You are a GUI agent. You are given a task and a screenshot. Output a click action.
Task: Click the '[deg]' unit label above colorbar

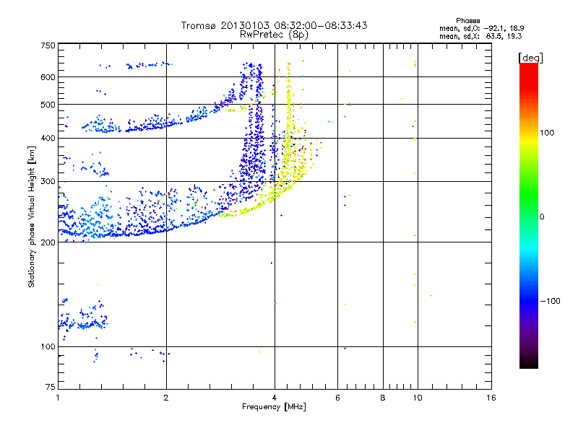click(530, 58)
